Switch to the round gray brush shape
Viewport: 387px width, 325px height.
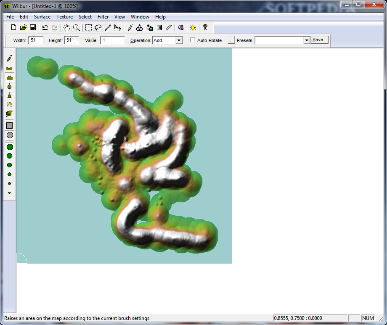[10, 135]
